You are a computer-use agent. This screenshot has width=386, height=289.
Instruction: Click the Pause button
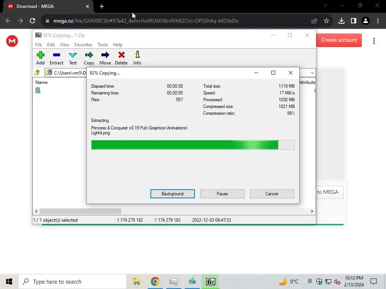[222, 194]
